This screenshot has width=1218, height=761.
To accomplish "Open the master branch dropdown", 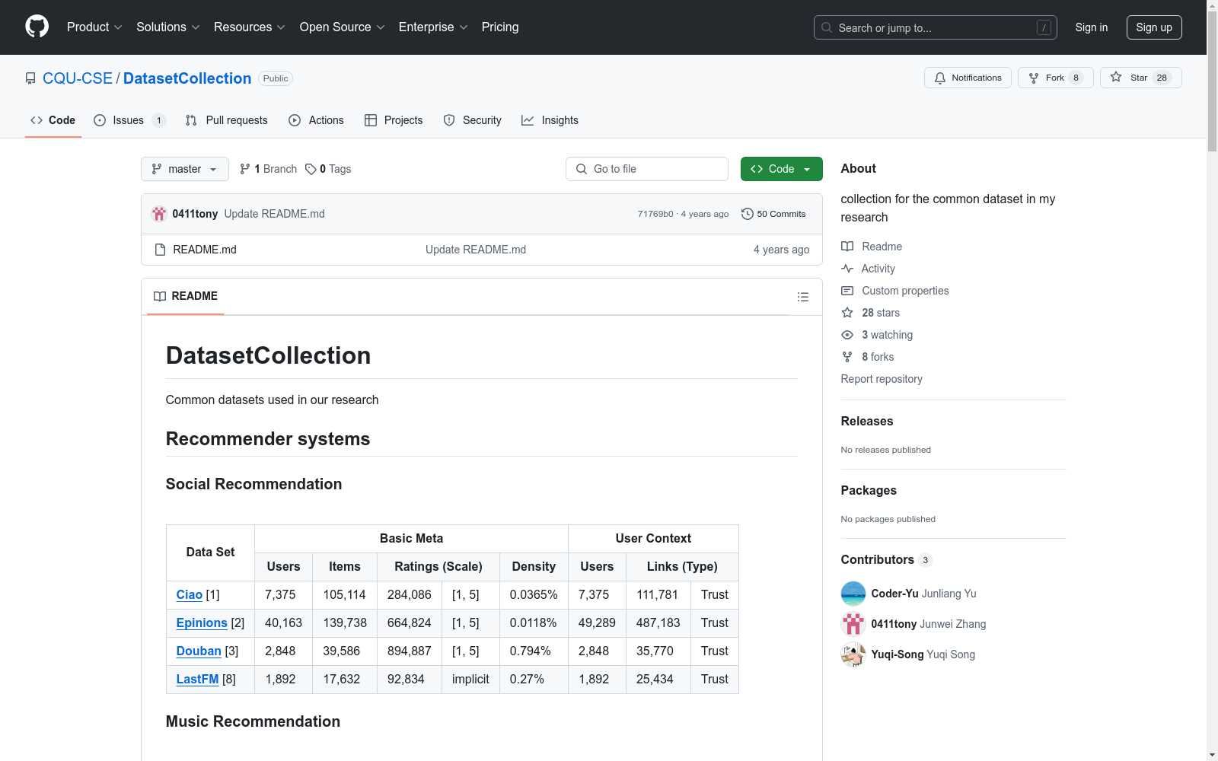I will click(185, 169).
